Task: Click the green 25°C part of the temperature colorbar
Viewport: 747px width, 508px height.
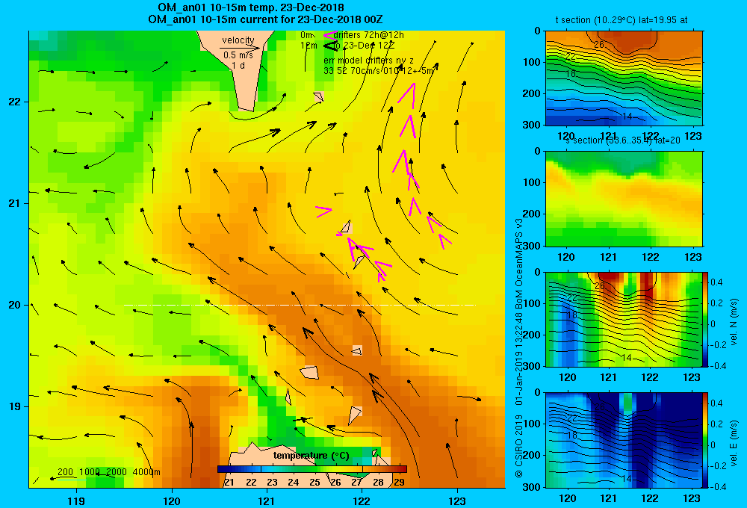Action: coord(314,469)
